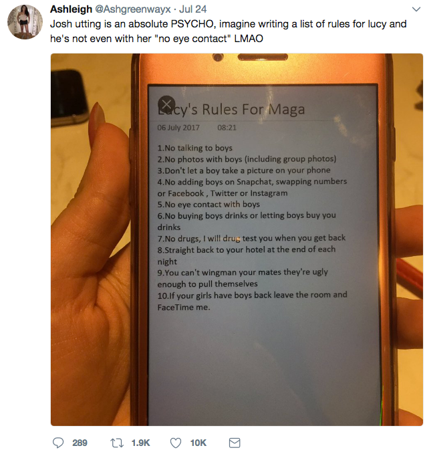Viewport: 429px width, 456px height.
Task: Click the tweet text about Josh utting
Action: pos(228,31)
